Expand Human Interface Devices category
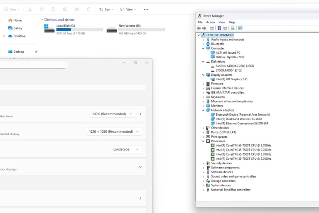Viewport: 319px width, 213px height. pos(203,88)
